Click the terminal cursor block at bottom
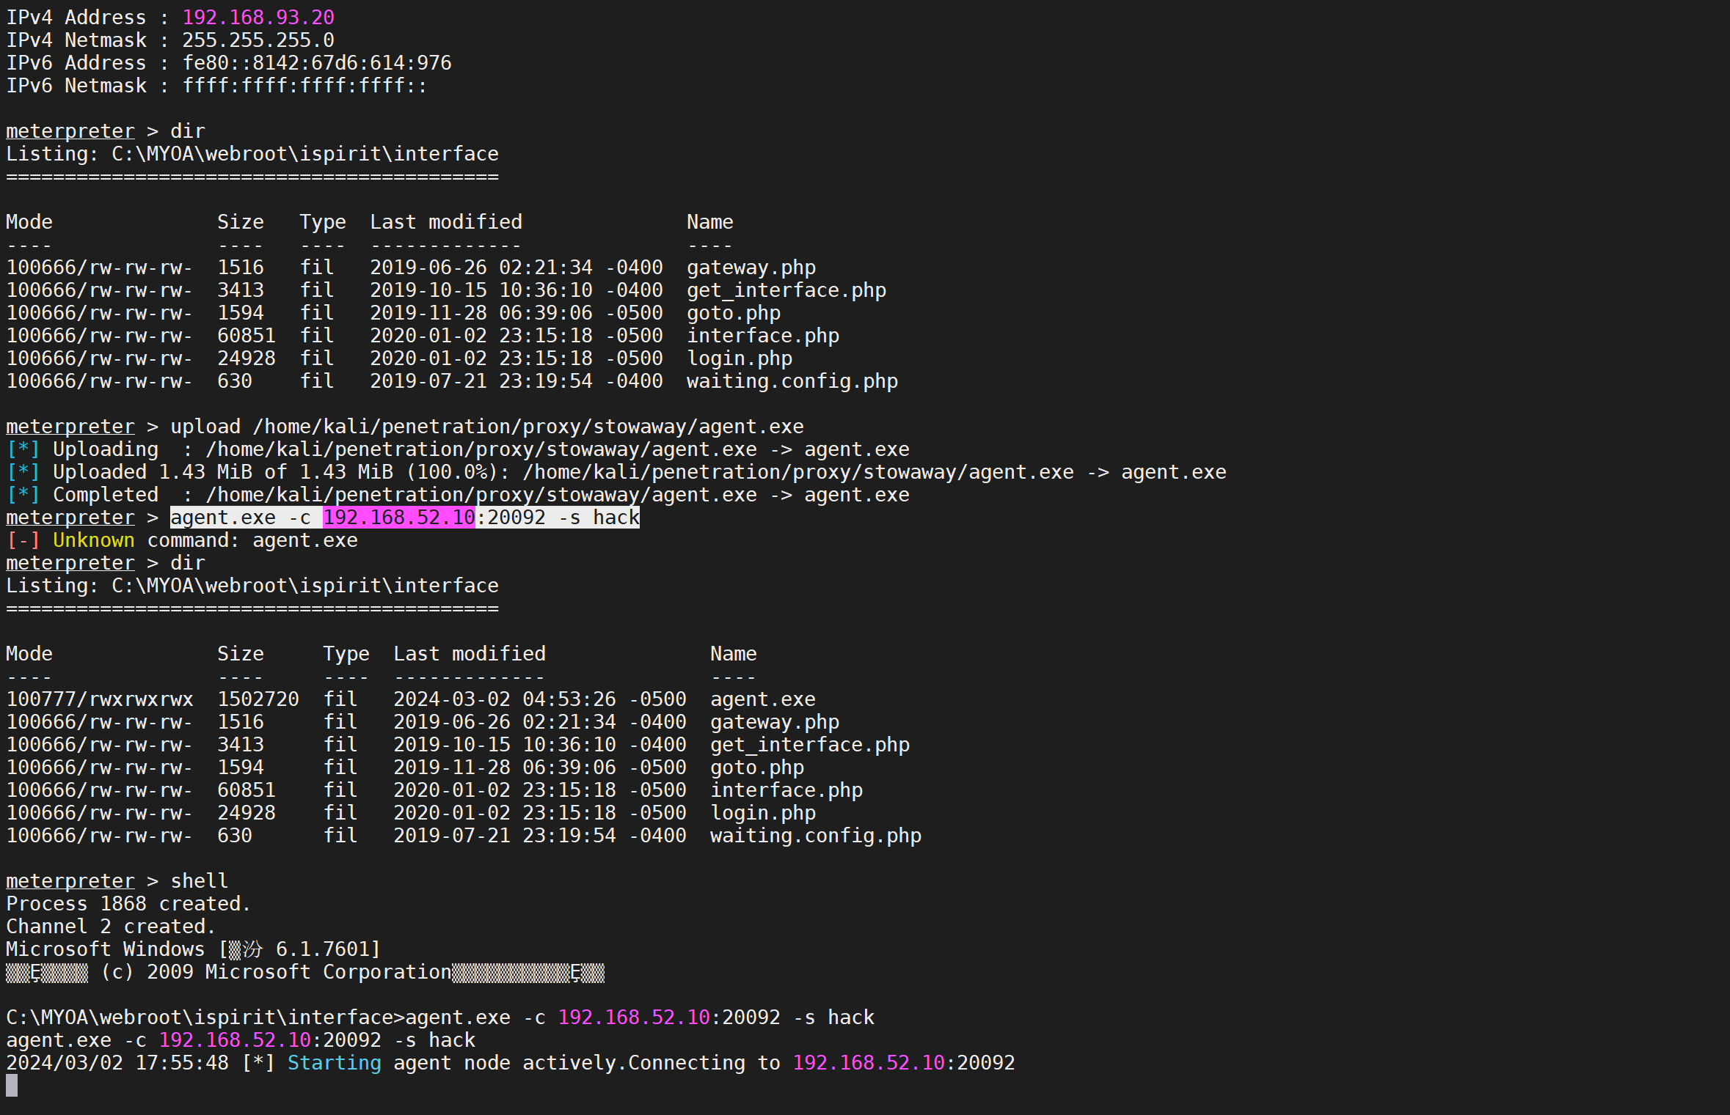 [12, 1086]
